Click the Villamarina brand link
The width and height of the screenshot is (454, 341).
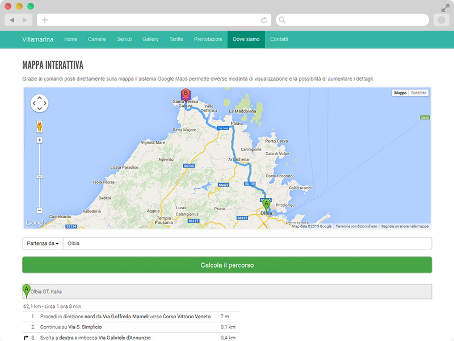(37, 39)
